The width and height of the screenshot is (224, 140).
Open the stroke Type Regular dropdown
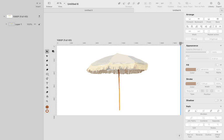pos(192,91)
